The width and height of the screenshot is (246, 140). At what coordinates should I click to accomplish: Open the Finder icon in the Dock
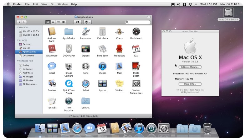click(40, 128)
